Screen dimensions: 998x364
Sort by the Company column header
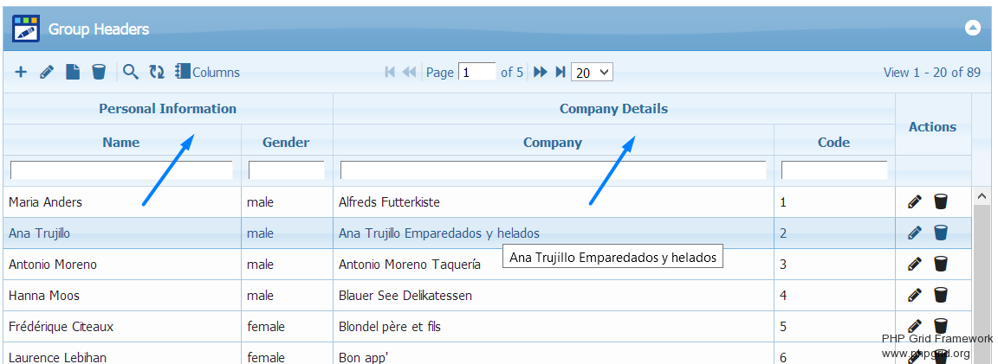click(x=553, y=143)
